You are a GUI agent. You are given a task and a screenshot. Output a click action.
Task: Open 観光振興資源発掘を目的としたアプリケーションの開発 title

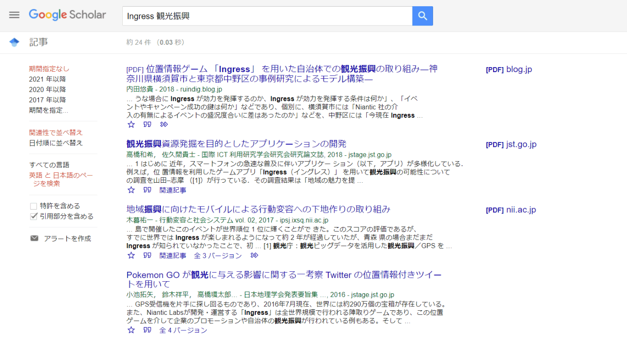pos(236,144)
